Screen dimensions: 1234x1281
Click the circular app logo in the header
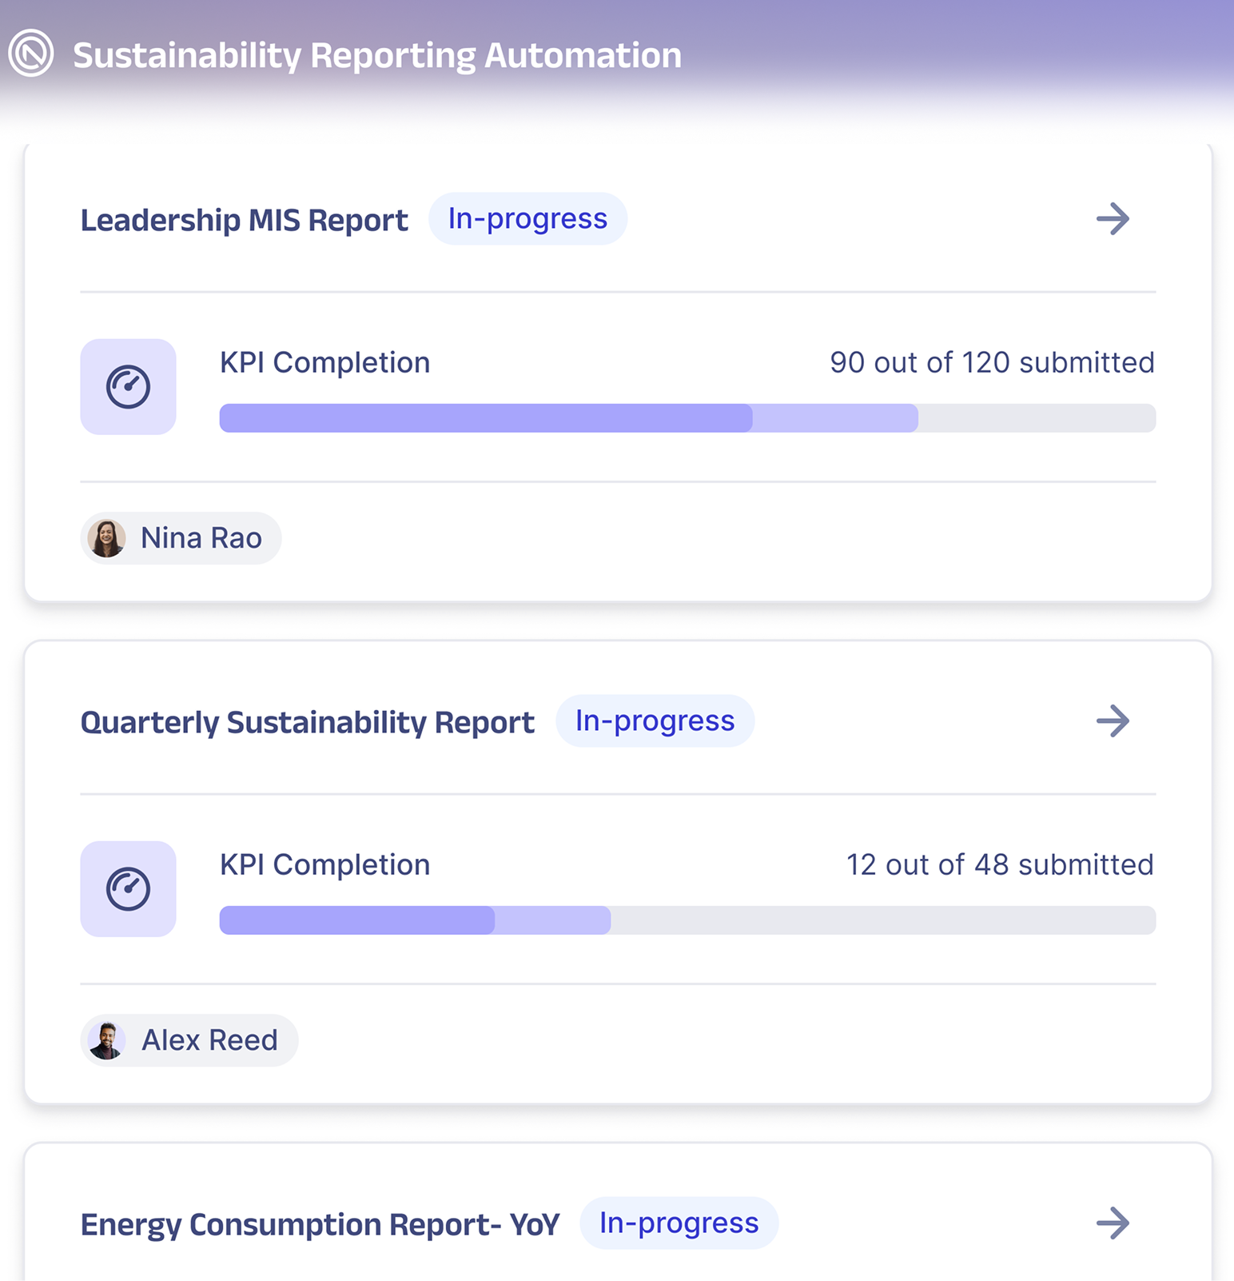31,54
